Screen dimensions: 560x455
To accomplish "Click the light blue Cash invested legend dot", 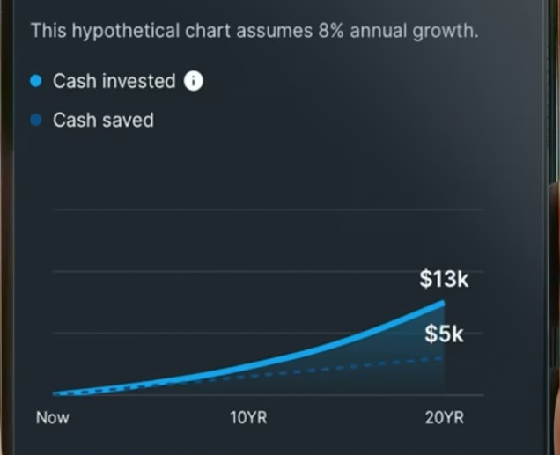I will [36, 82].
